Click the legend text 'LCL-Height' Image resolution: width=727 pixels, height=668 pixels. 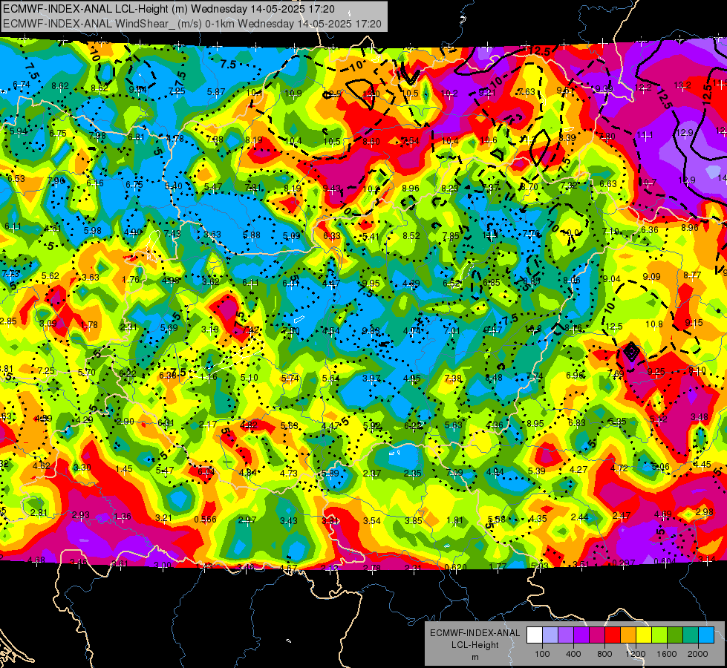475,645
